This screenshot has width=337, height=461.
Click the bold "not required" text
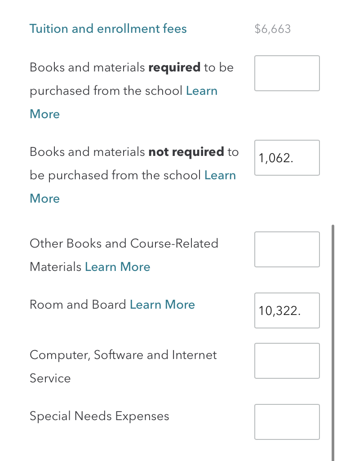[x=186, y=152]
